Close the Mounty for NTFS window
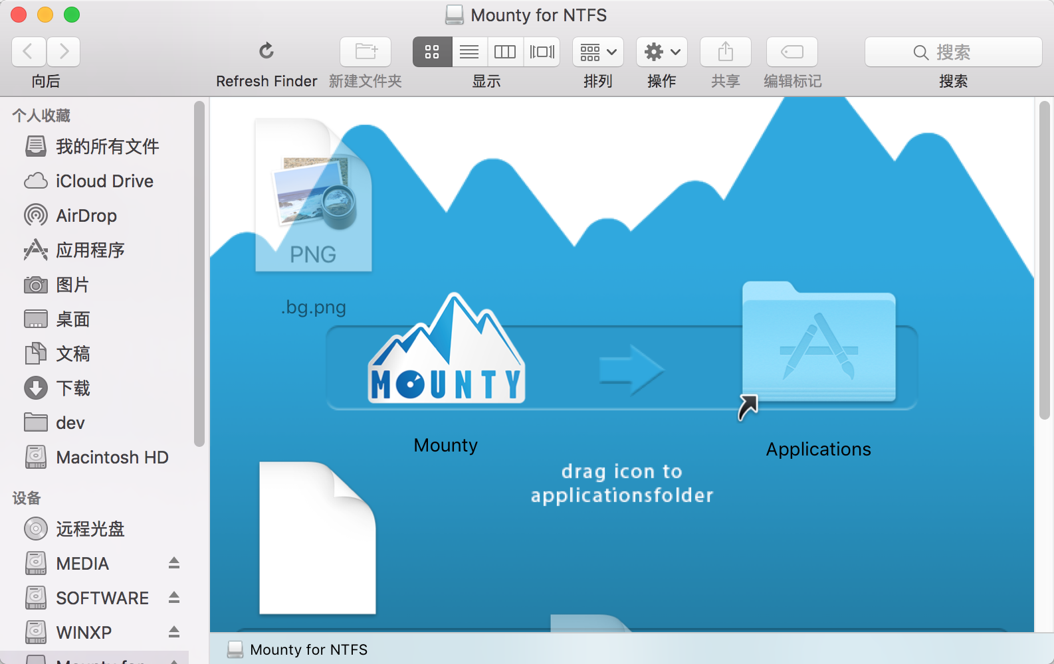Screen dimensions: 1054x664 pyautogui.click(x=19, y=15)
